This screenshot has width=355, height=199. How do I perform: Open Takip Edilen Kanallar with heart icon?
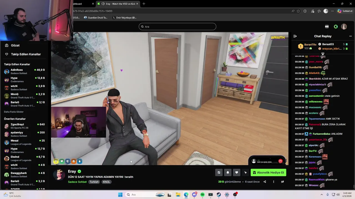(25, 54)
